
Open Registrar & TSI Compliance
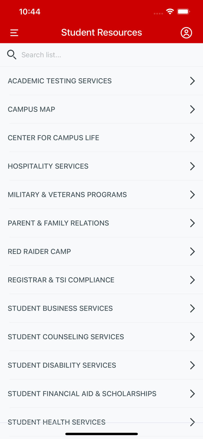coord(61,280)
